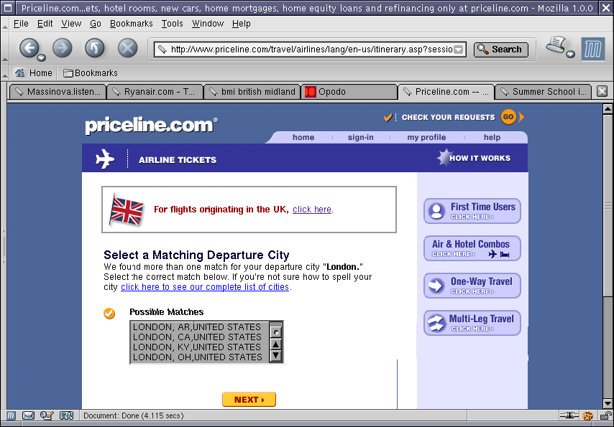The height and width of the screenshot is (427, 614).
Task: Click the Print icon in the toolbar
Action: 556,45
